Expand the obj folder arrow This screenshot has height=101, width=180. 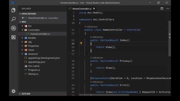pos(22,42)
